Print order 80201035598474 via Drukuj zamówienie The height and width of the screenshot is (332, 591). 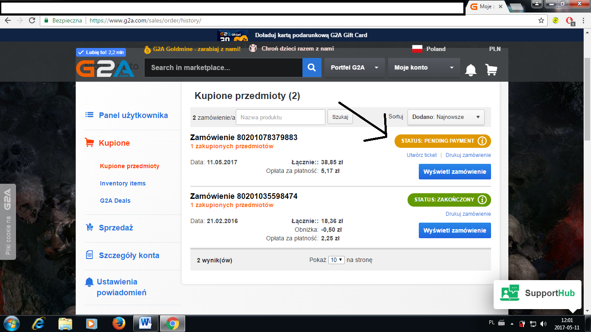(468, 214)
